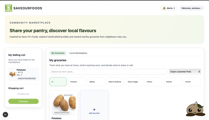Open the Potatoes inventory card image
This screenshot has height=120, width=209.
coord(64,103)
